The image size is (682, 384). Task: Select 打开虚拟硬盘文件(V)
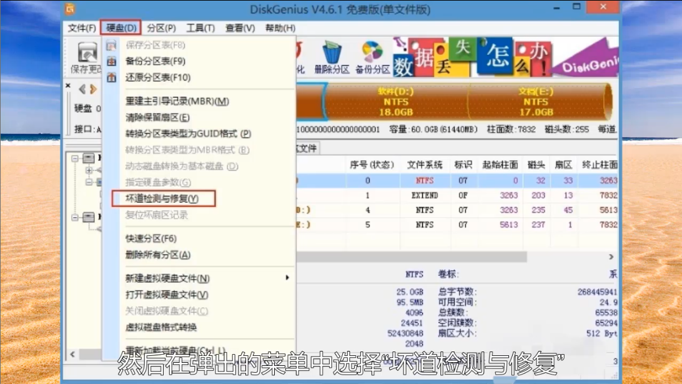[x=167, y=295]
